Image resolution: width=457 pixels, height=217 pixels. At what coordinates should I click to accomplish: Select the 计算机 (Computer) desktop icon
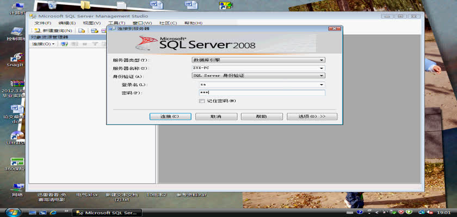(x=17, y=9)
